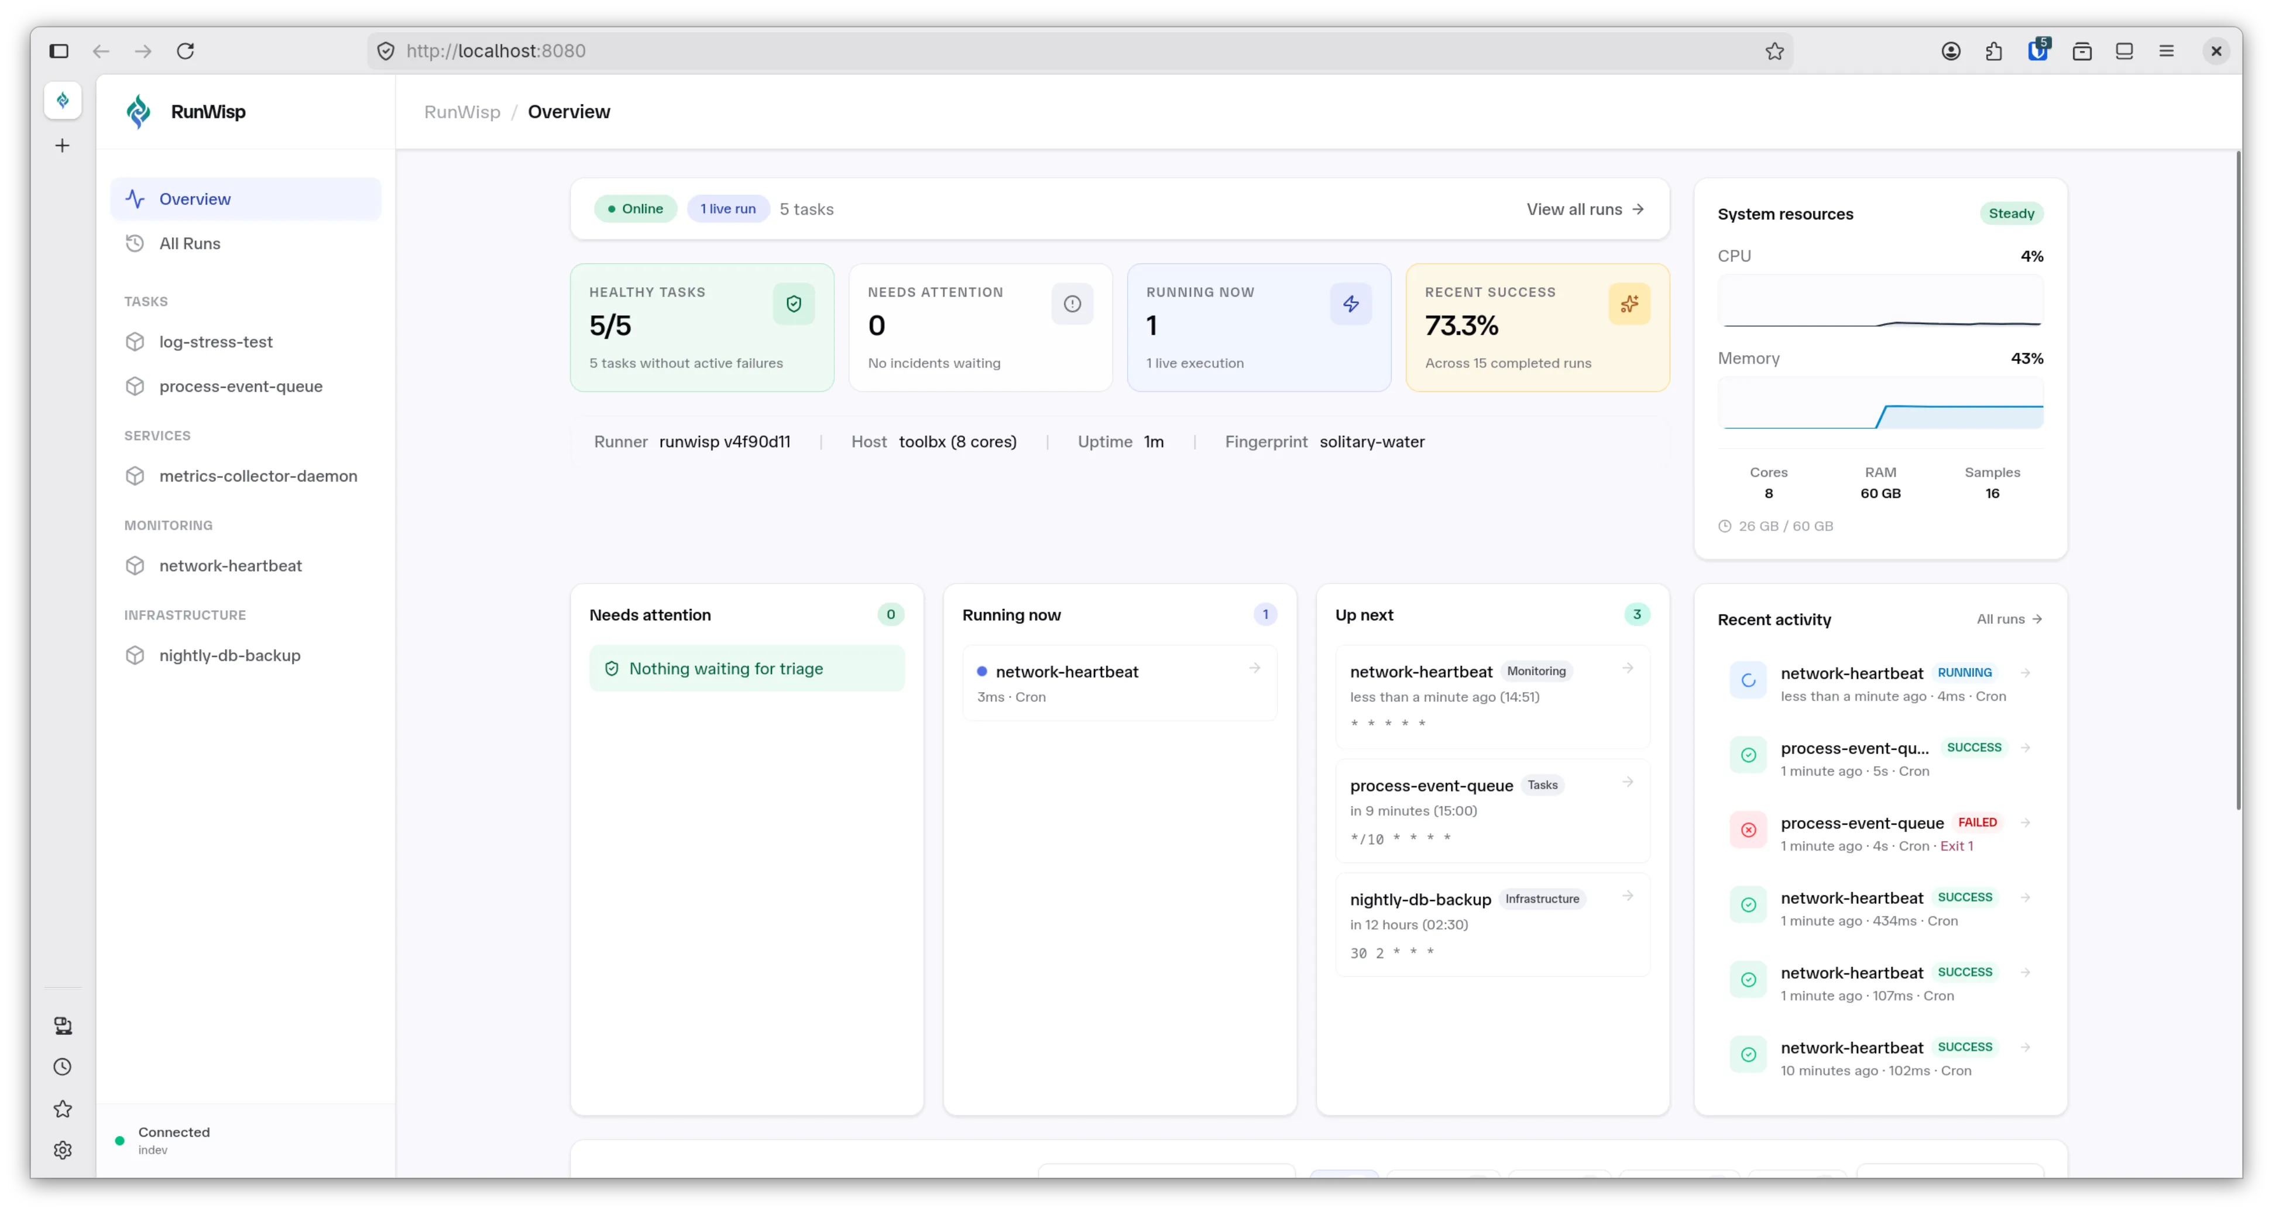Open the sidebar toggle toolbar icon
The height and width of the screenshot is (1211, 2272).
click(2125, 51)
